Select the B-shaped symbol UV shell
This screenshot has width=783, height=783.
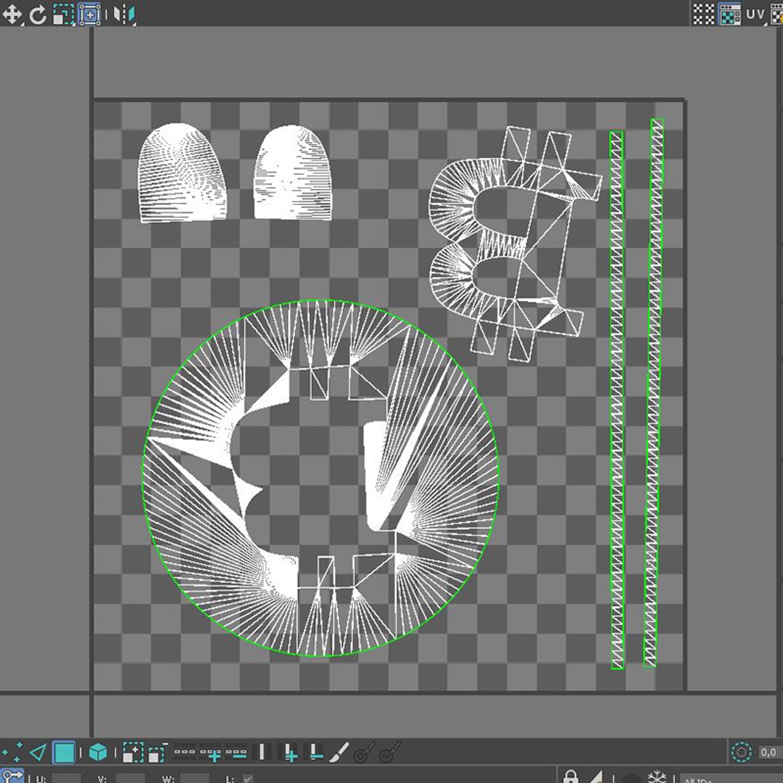pos(516,244)
